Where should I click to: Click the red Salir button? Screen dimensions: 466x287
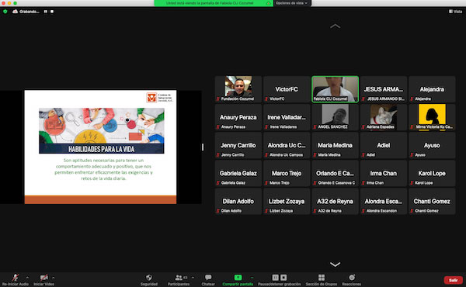click(454, 280)
